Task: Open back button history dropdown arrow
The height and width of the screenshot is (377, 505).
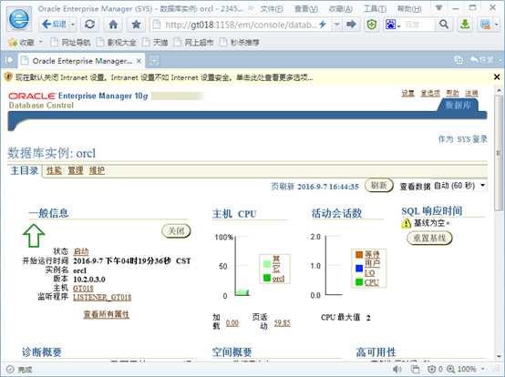Action: coord(73,24)
